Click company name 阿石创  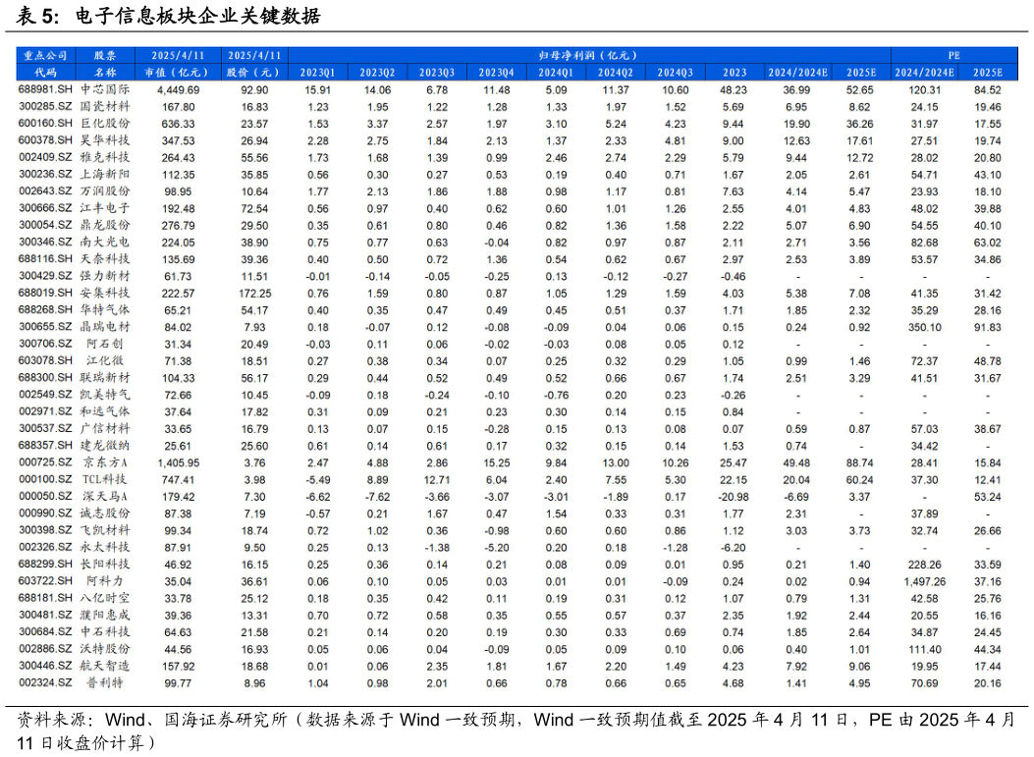coord(105,344)
